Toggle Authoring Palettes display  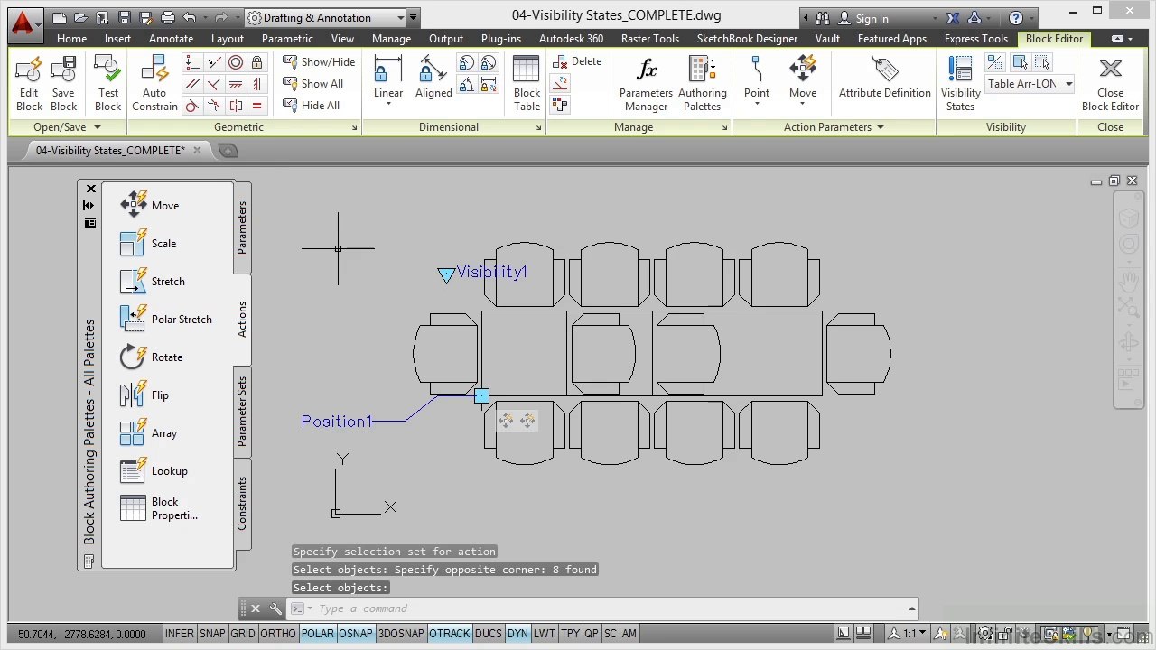(702, 83)
